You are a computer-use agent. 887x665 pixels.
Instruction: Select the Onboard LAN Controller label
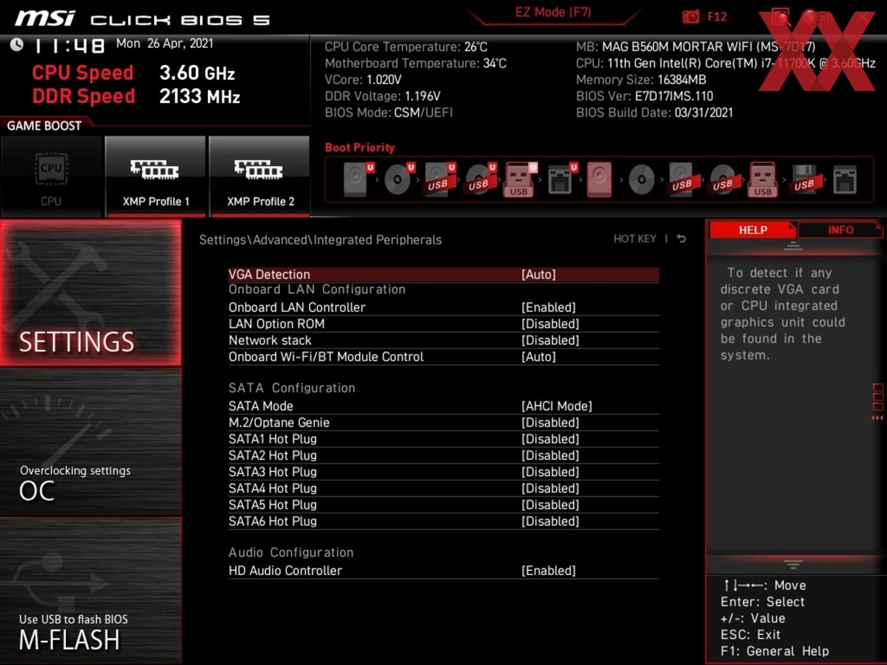[x=297, y=307]
